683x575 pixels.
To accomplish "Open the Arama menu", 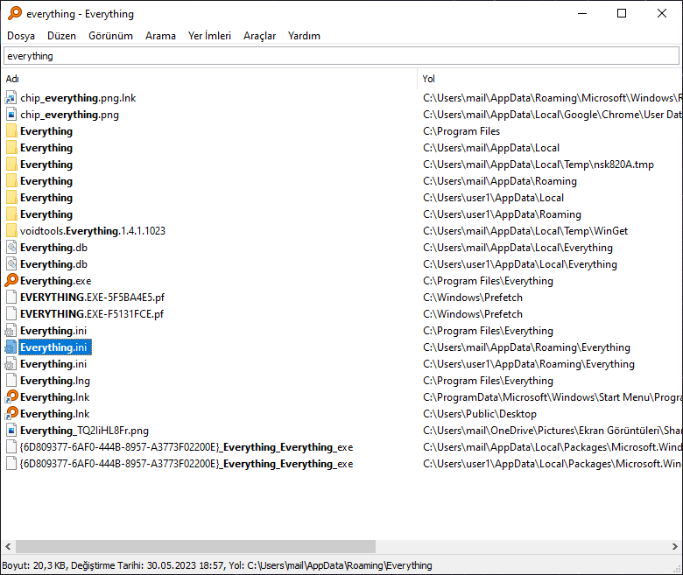I will [160, 36].
